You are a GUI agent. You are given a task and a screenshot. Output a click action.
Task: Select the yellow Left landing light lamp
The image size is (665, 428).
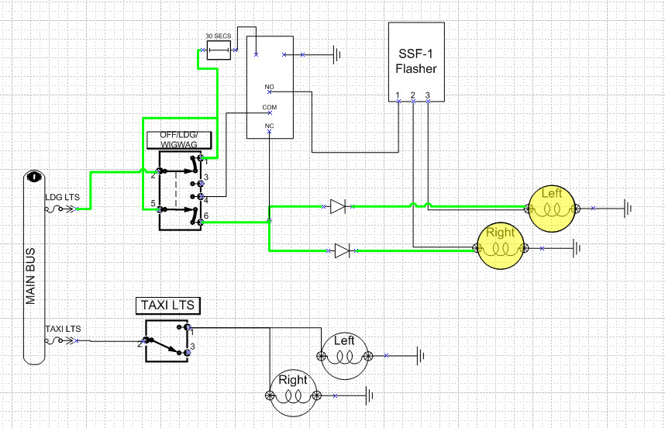pyautogui.click(x=551, y=209)
